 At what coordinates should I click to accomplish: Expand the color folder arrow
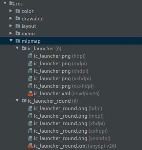tap(11, 11)
